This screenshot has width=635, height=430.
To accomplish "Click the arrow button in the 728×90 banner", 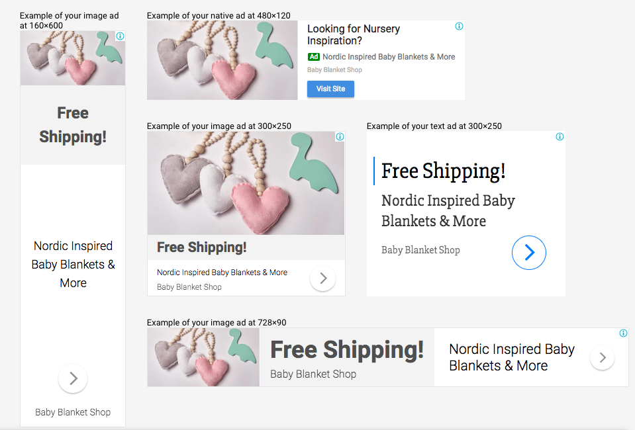I will coord(602,358).
